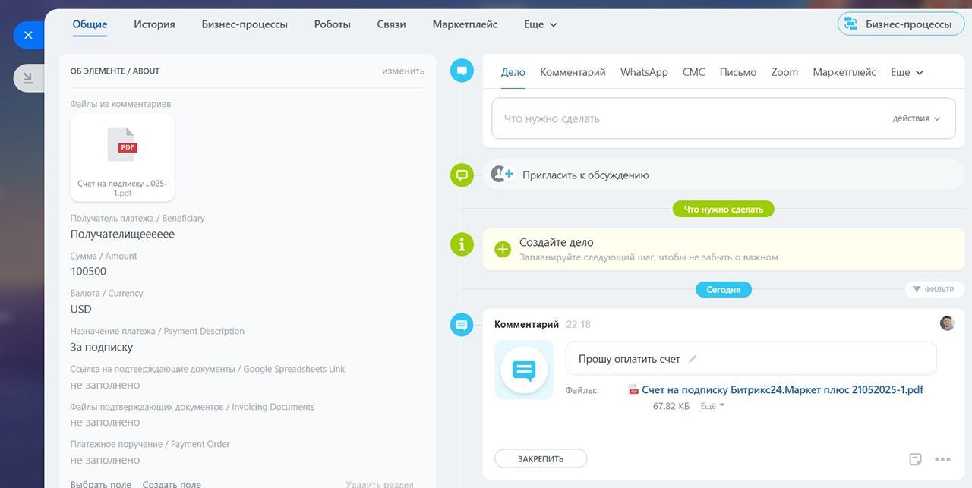The height and width of the screenshot is (488, 972).
Task: Click the изменить link in the About section
Action: [402, 71]
